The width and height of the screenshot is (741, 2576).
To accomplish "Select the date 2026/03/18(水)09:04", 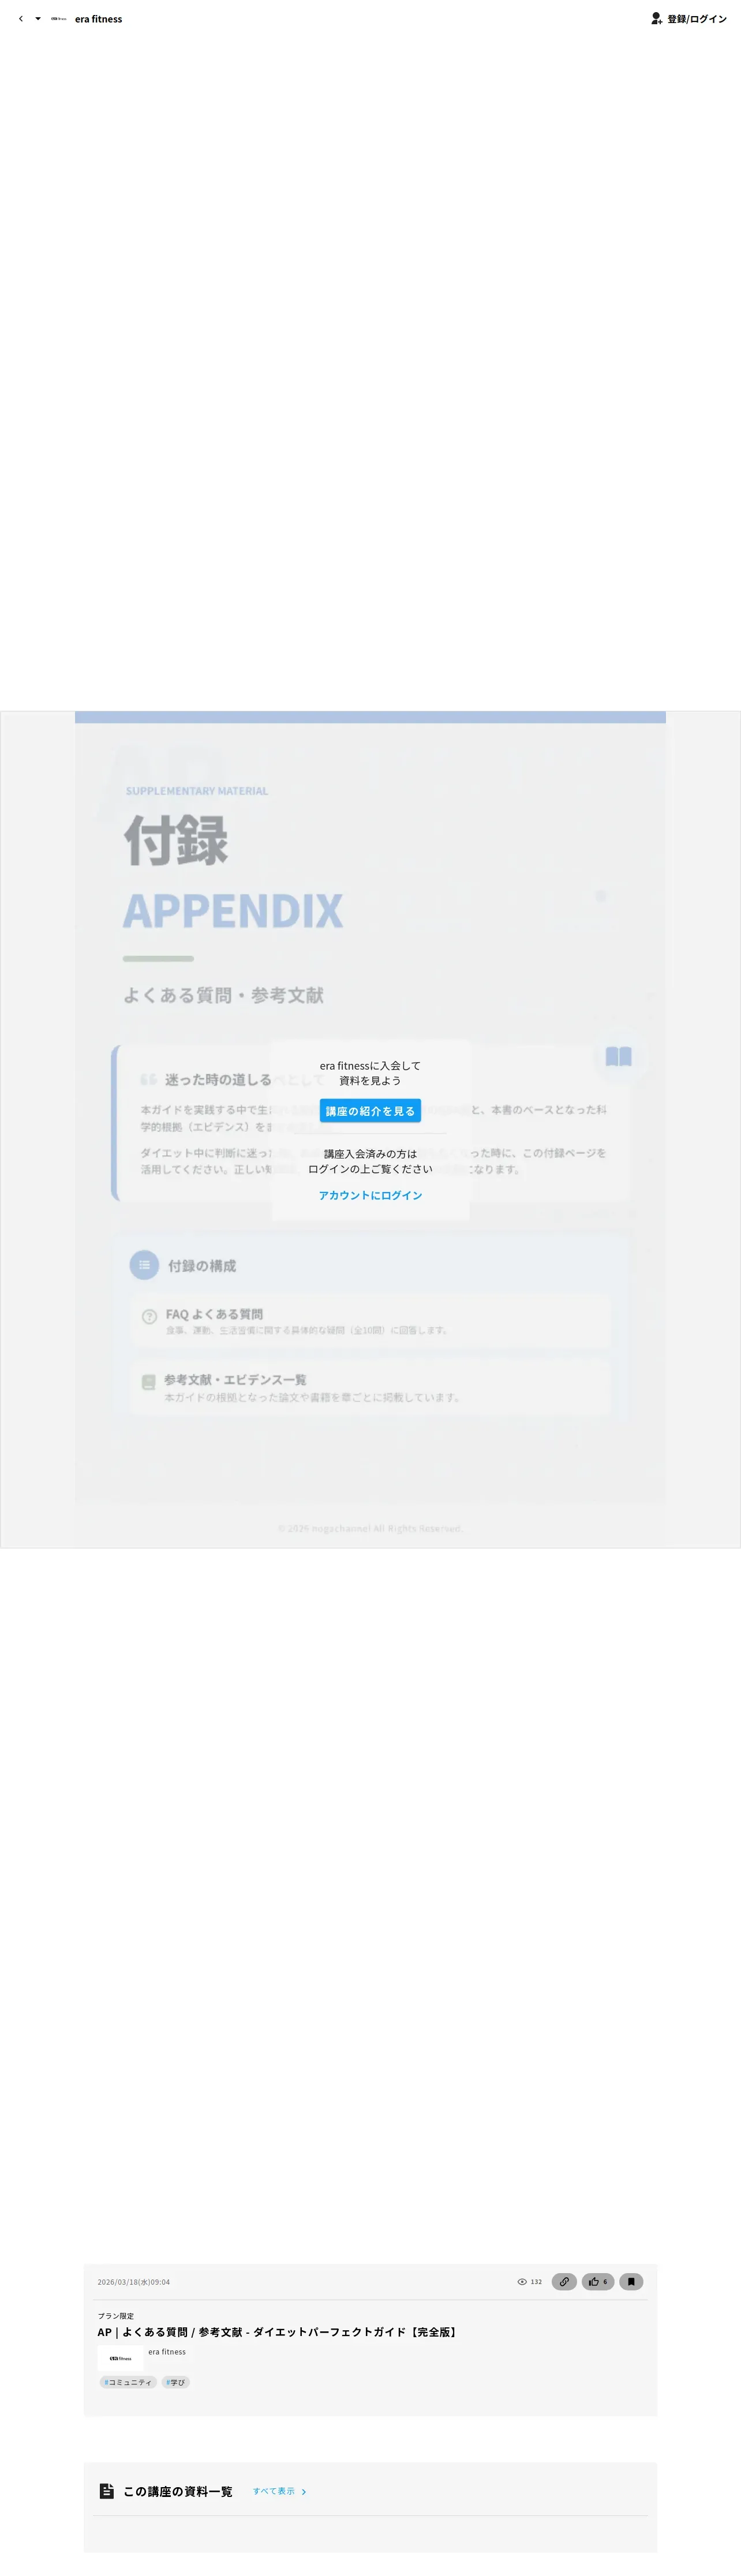I will pos(134,2282).
